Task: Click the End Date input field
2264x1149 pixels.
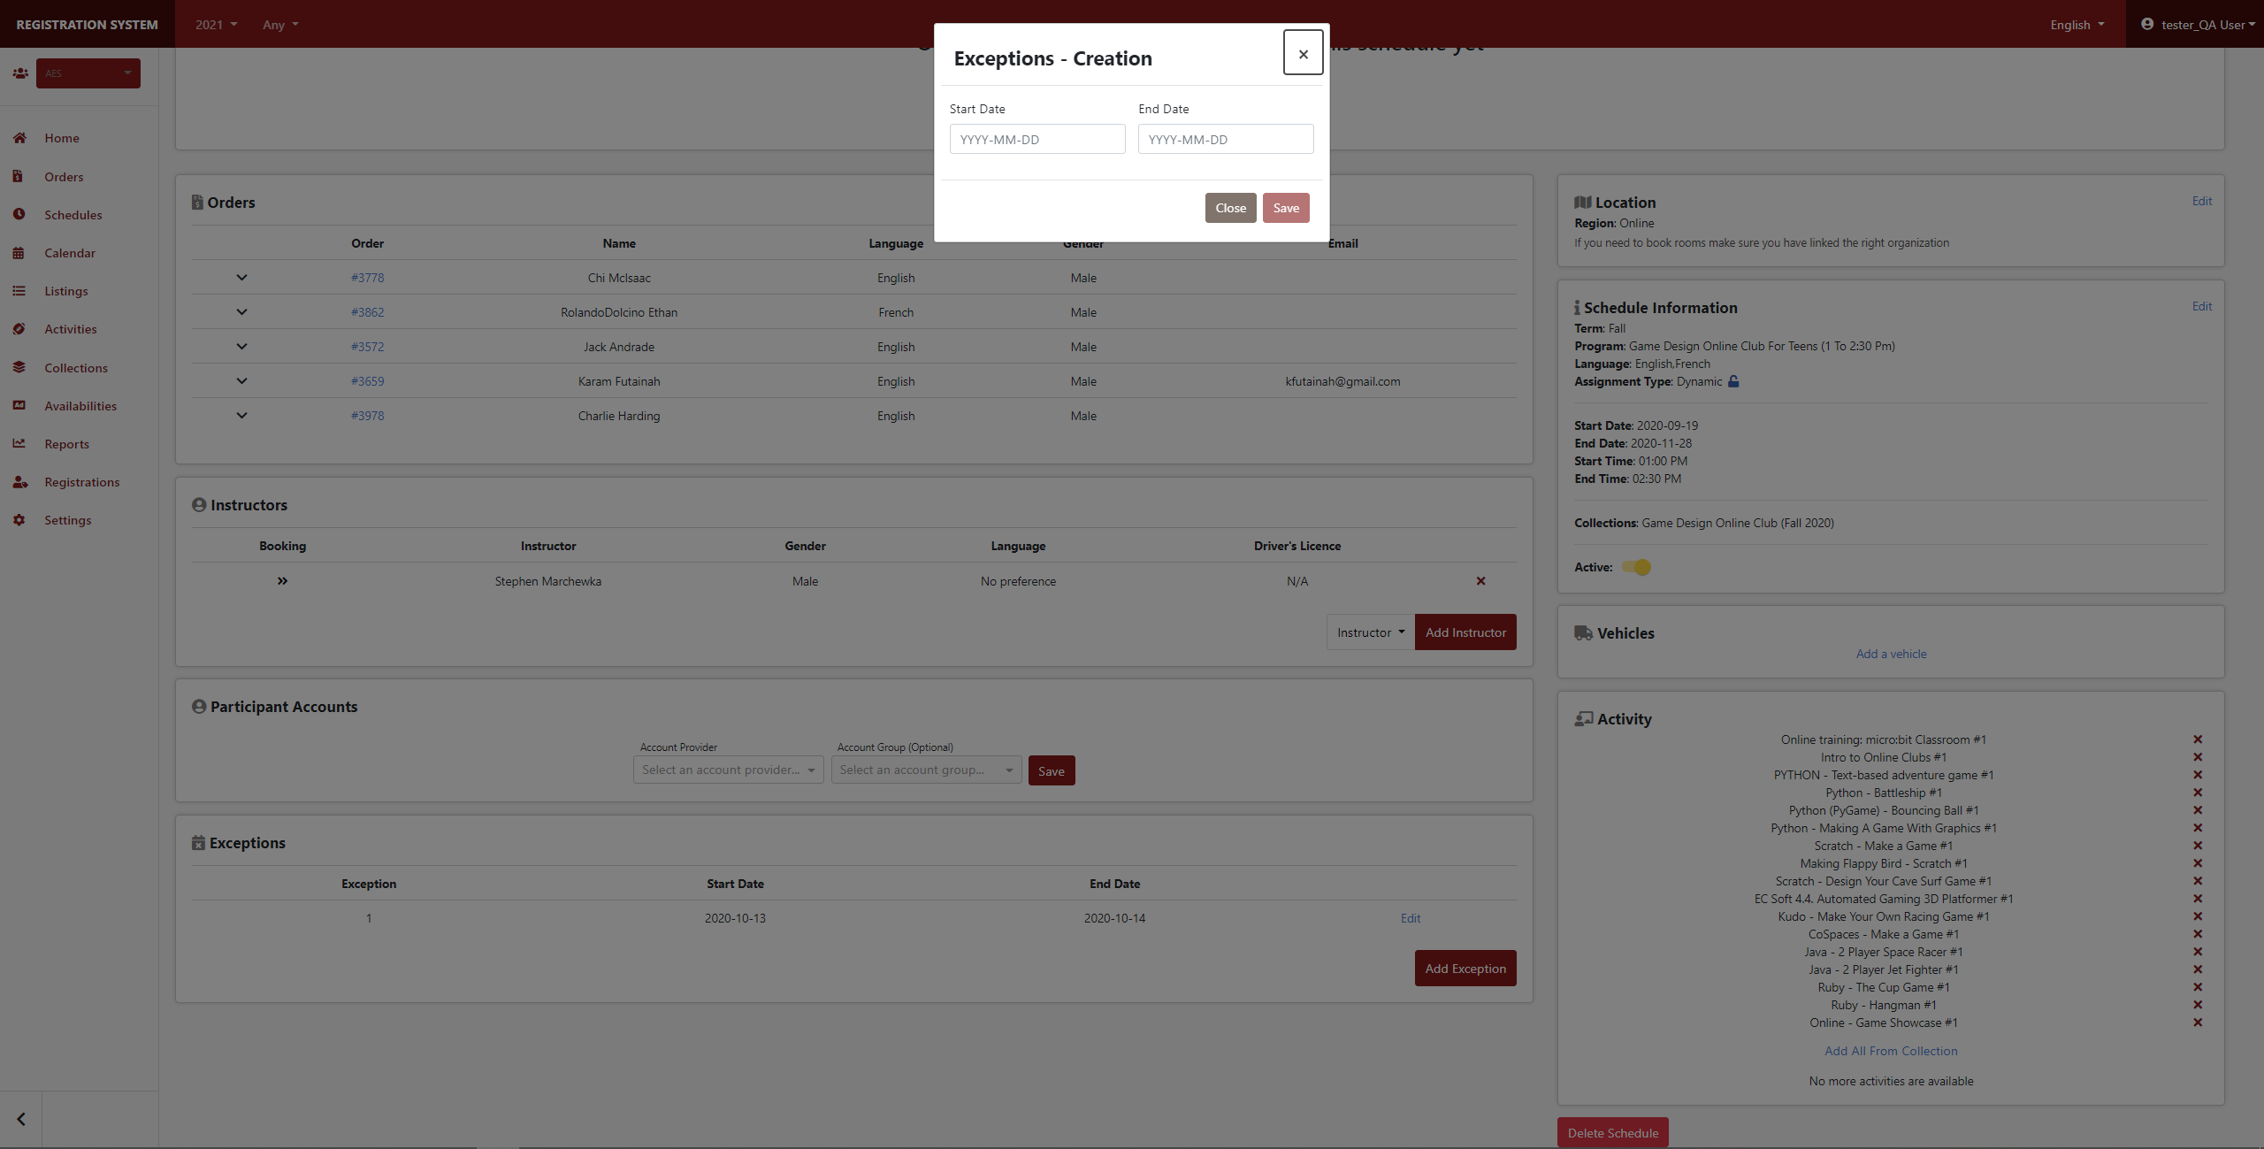Action: pyautogui.click(x=1226, y=139)
